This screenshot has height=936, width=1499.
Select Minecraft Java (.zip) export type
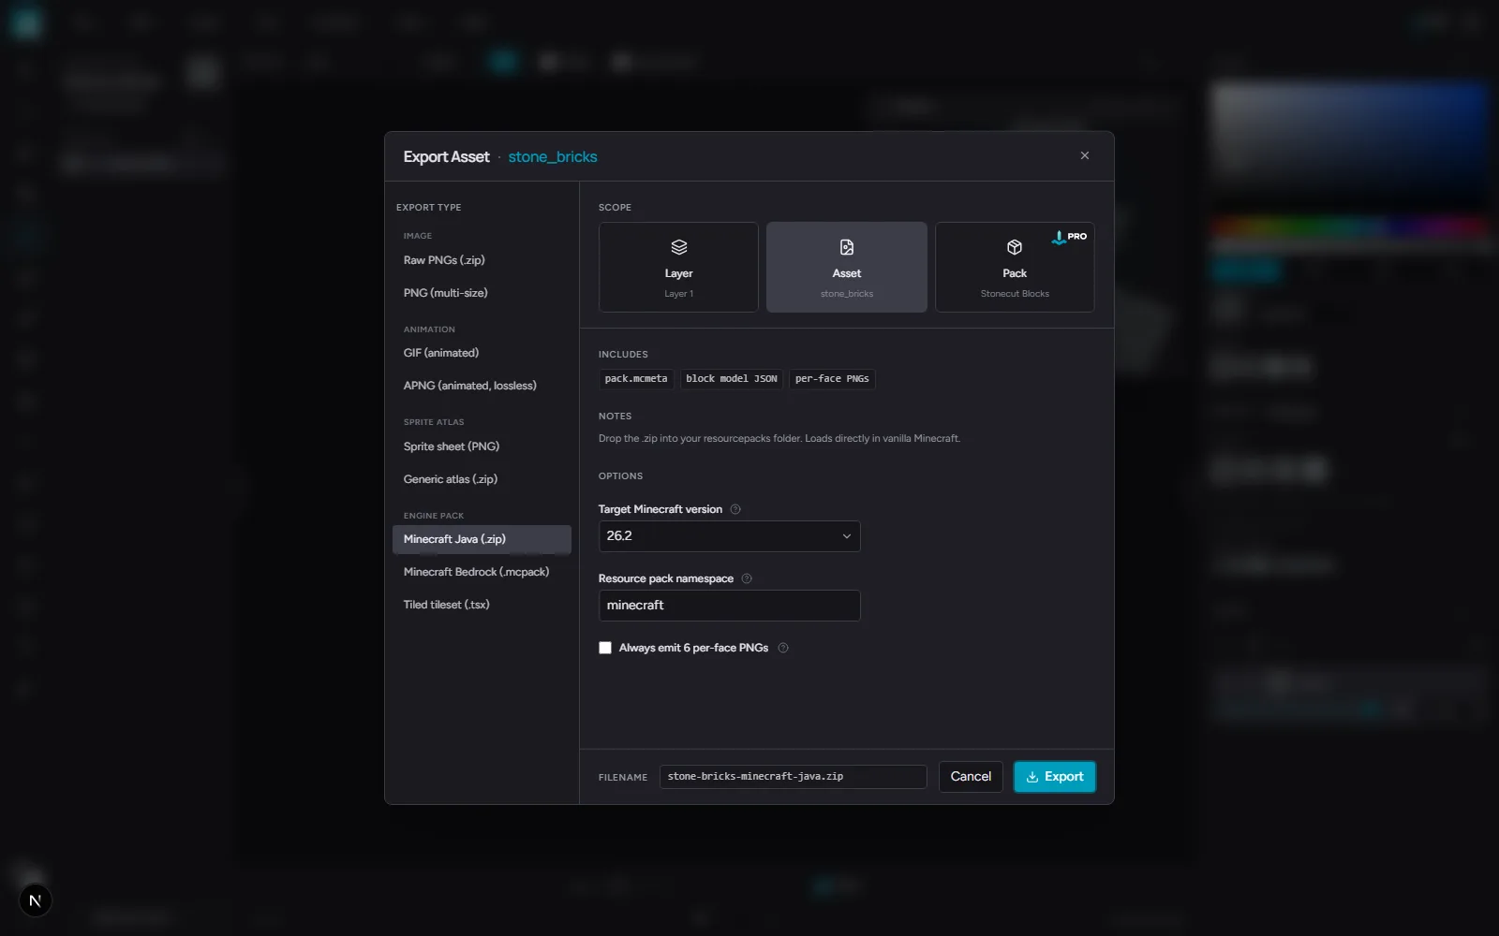[482, 539]
